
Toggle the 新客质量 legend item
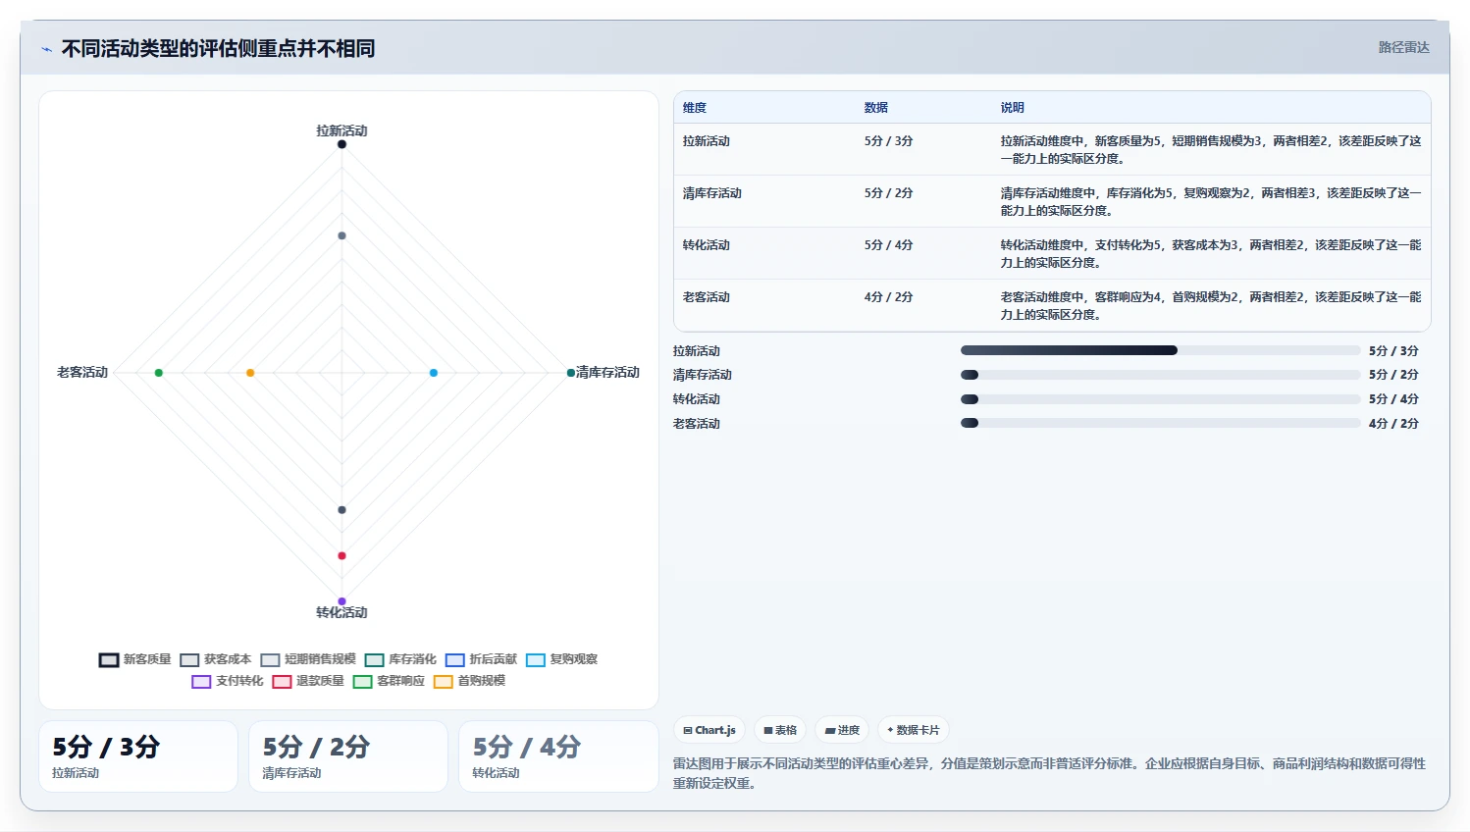pyautogui.click(x=135, y=659)
